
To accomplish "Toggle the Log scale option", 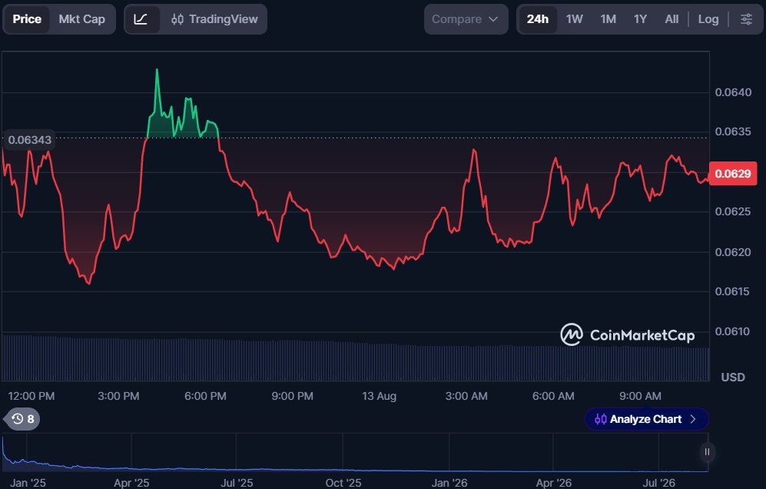I will [708, 19].
